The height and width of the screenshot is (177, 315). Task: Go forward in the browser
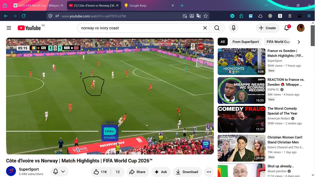(15, 16)
